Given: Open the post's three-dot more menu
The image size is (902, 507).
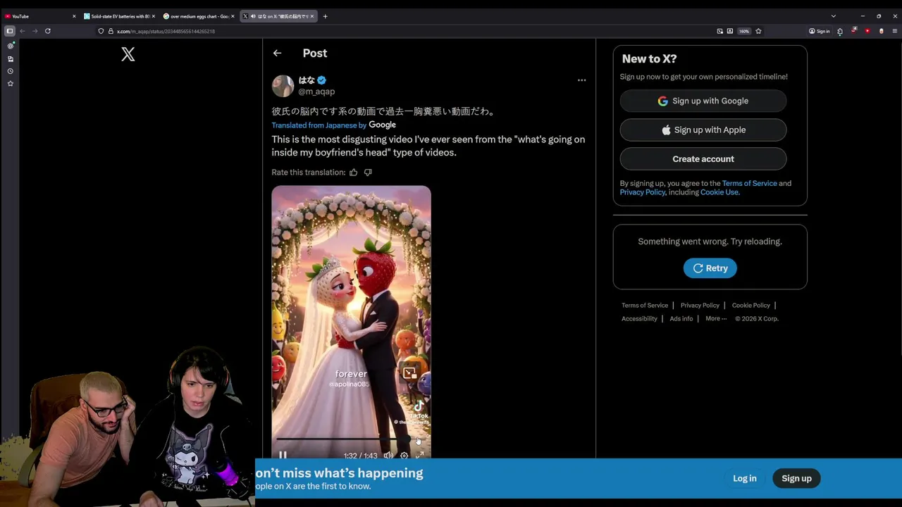Looking at the screenshot, I should pyautogui.click(x=581, y=80).
